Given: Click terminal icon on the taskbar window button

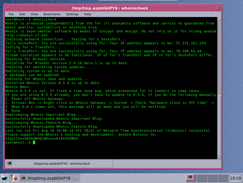Looking at the screenshot, I should point(23,178).
